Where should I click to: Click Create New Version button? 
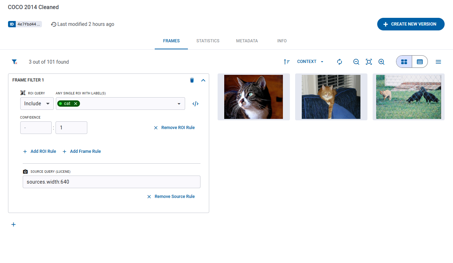pyautogui.click(x=411, y=24)
